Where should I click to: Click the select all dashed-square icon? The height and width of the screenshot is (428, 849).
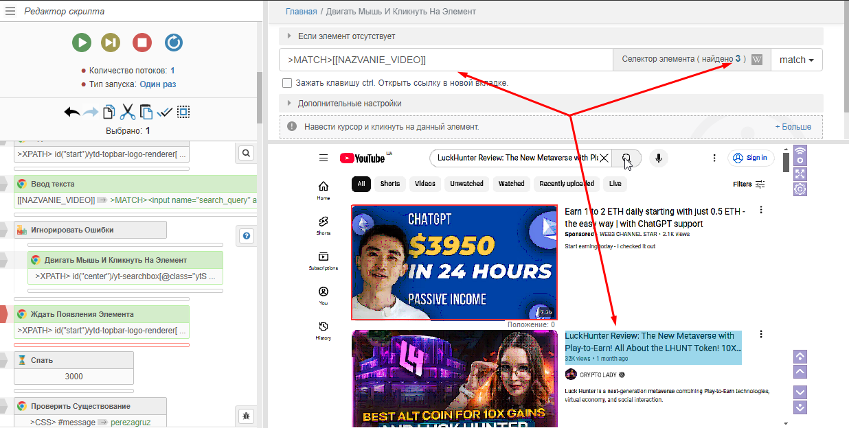coord(183,112)
